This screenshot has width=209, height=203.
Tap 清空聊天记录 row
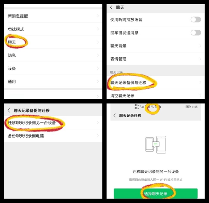coord(156,95)
